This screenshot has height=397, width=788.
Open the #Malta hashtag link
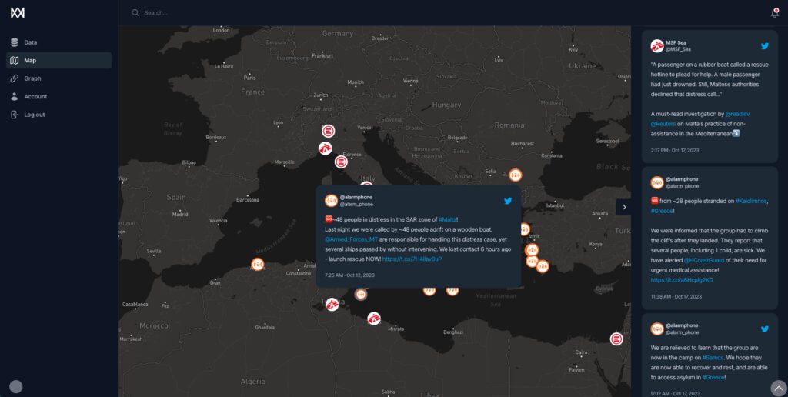447,219
